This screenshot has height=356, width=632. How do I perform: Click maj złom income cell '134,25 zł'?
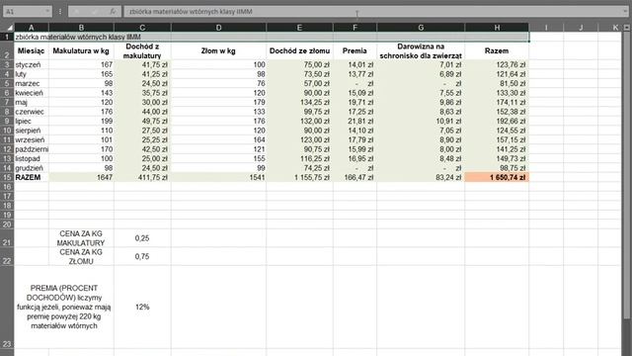[x=299, y=102]
